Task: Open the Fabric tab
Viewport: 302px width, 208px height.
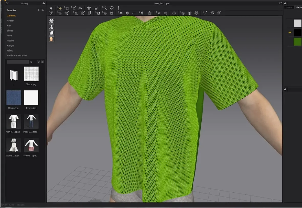Action: [x=299, y=7]
